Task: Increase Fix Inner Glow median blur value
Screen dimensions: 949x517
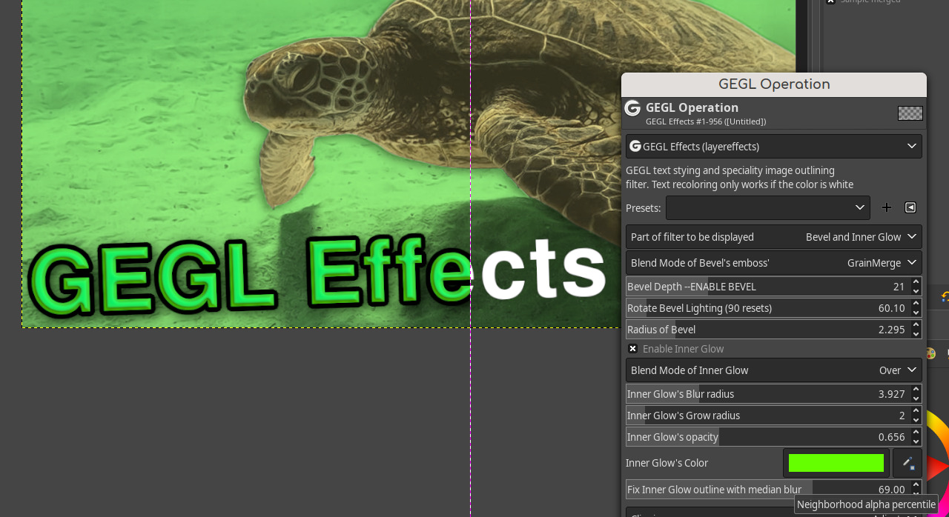Action: pos(916,485)
